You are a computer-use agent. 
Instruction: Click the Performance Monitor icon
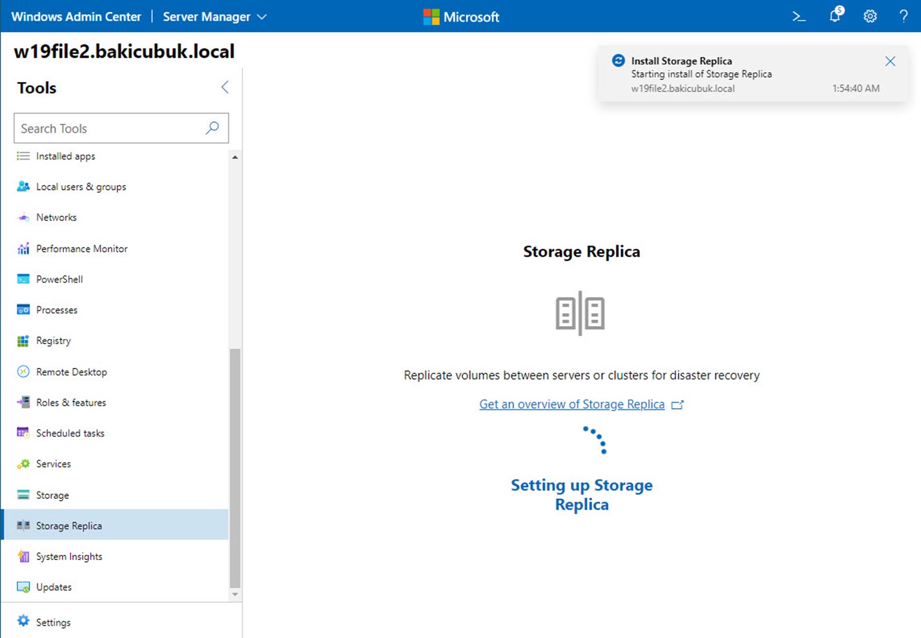tap(23, 248)
